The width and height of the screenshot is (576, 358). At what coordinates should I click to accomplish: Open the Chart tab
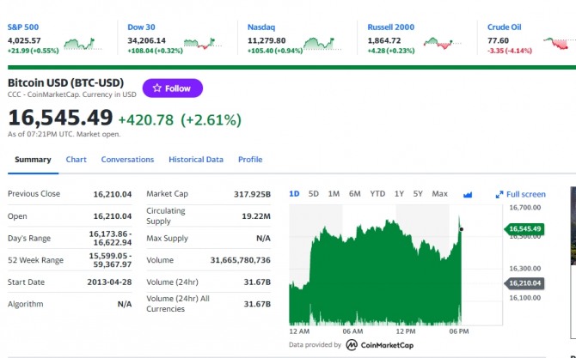click(x=76, y=160)
